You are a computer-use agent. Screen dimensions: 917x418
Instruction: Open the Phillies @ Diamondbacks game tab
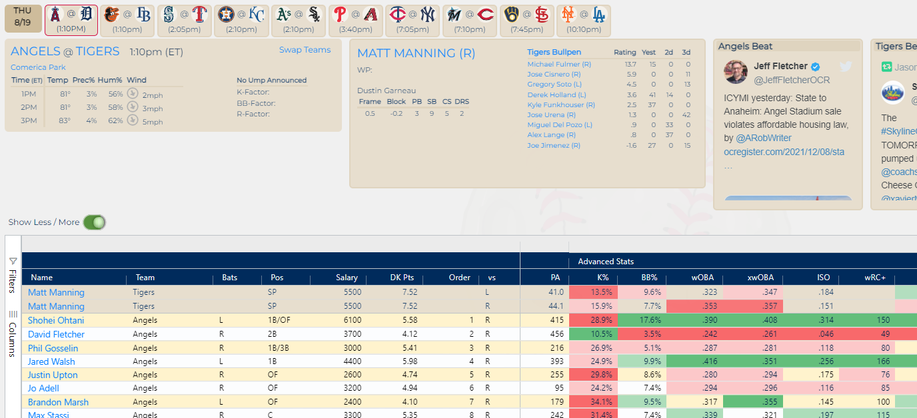(x=355, y=20)
